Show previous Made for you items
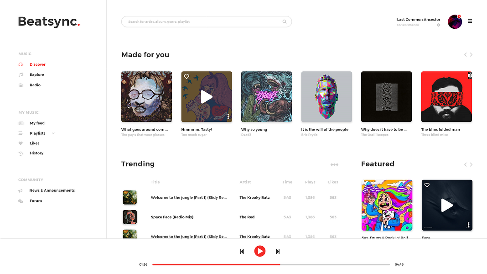 [x=465, y=54]
